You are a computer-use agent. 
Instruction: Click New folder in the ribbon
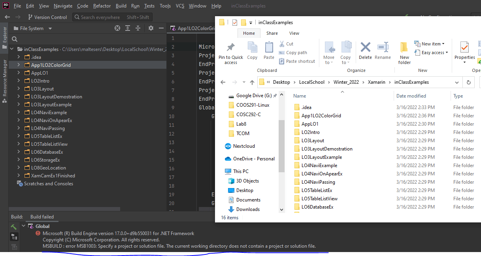(x=404, y=53)
